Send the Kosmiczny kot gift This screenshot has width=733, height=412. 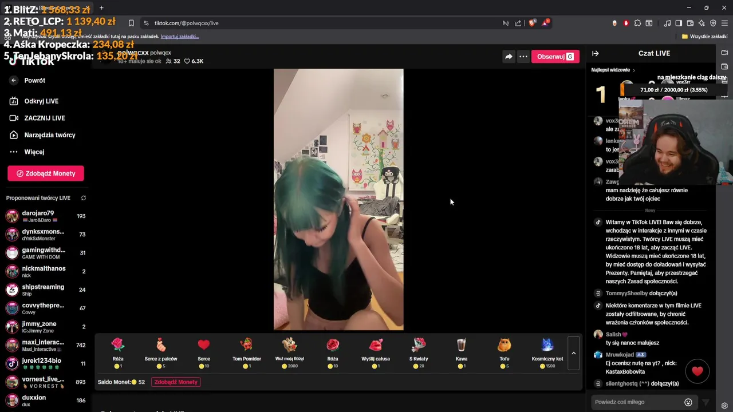[x=547, y=352]
